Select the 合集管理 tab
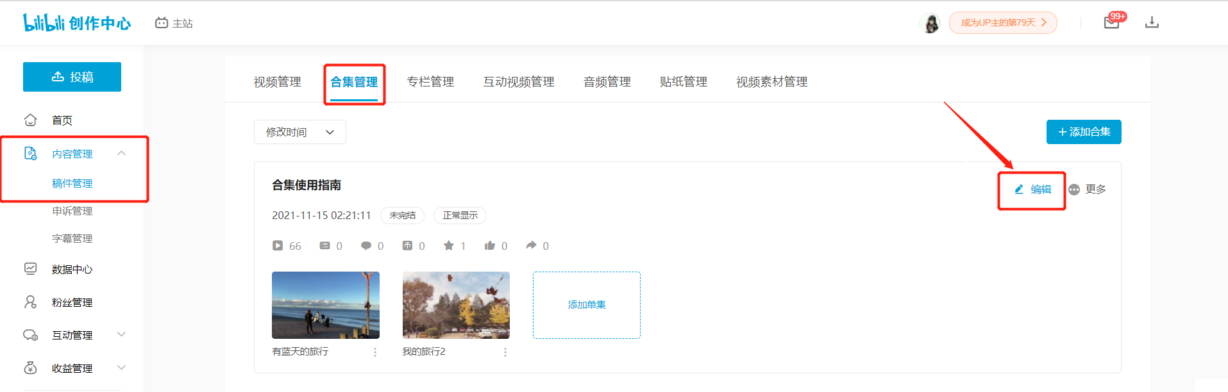 pyautogui.click(x=354, y=82)
